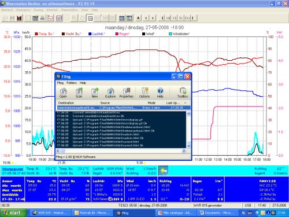
Task: Click the USB status bar field
Action: 248,205
